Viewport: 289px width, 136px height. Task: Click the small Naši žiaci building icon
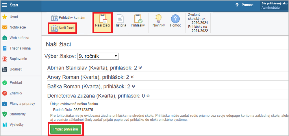pos(54,28)
